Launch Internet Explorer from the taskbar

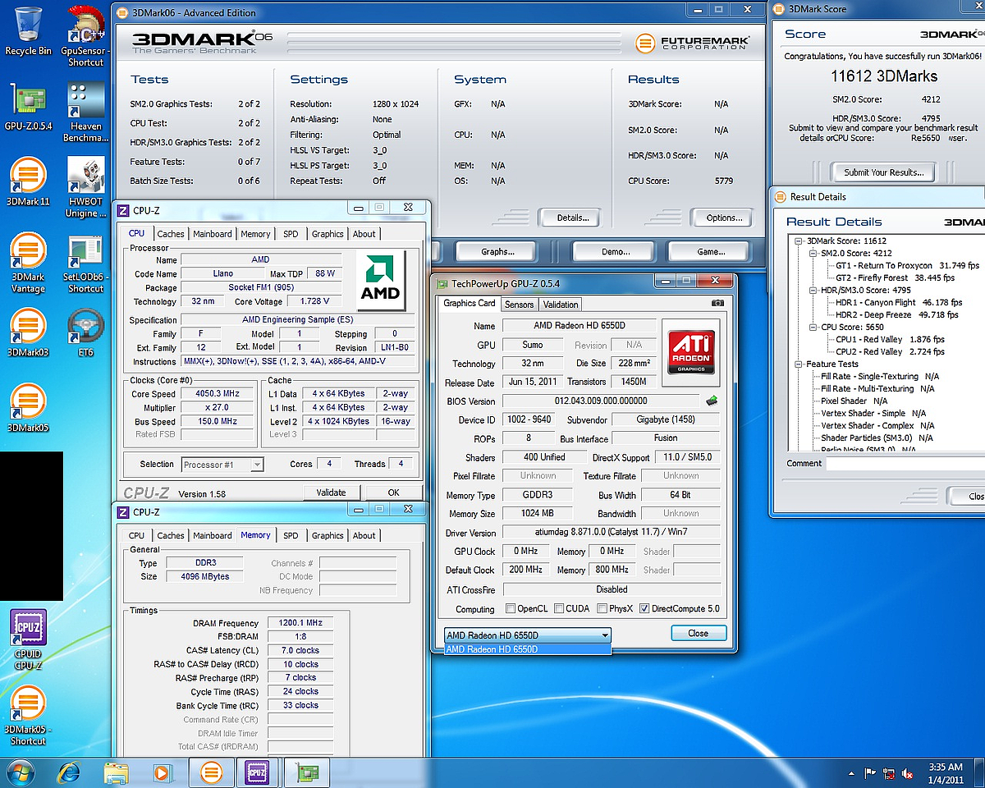click(71, 772)
